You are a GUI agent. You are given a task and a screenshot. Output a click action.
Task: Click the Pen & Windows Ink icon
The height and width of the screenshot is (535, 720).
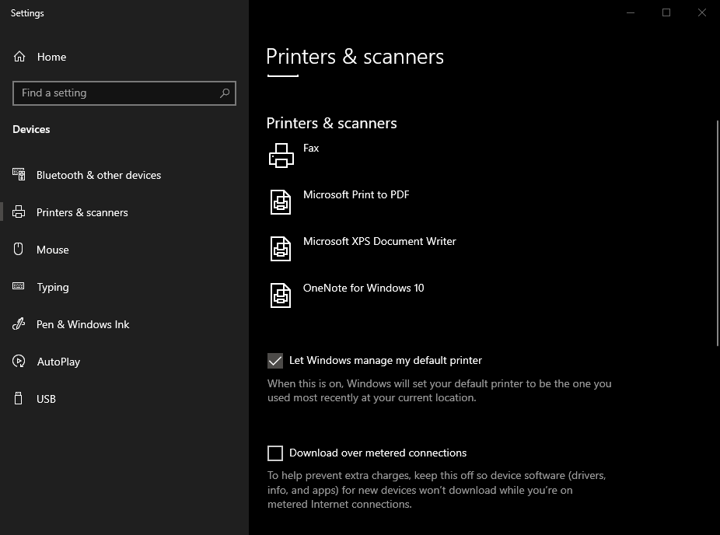click(19, 324)
